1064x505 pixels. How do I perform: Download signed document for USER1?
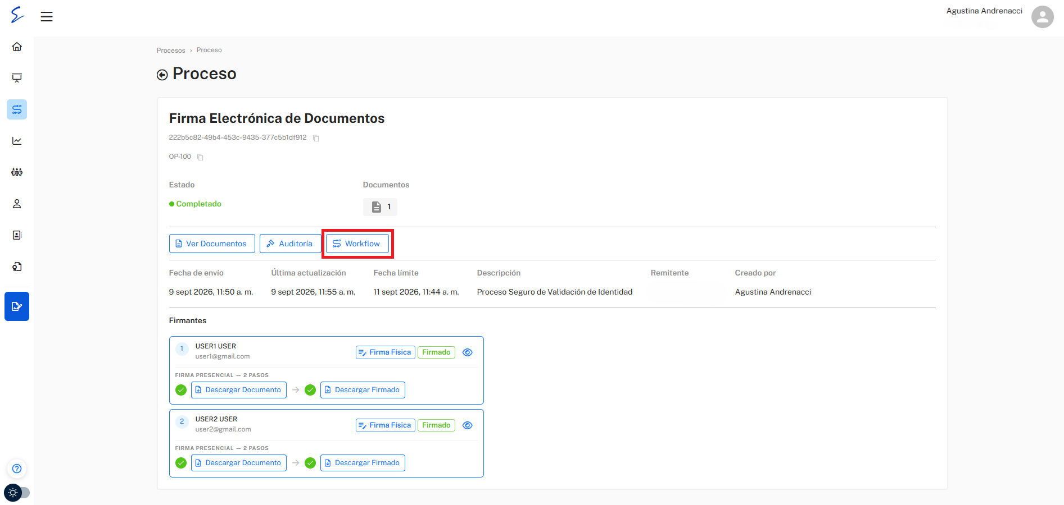363,390
